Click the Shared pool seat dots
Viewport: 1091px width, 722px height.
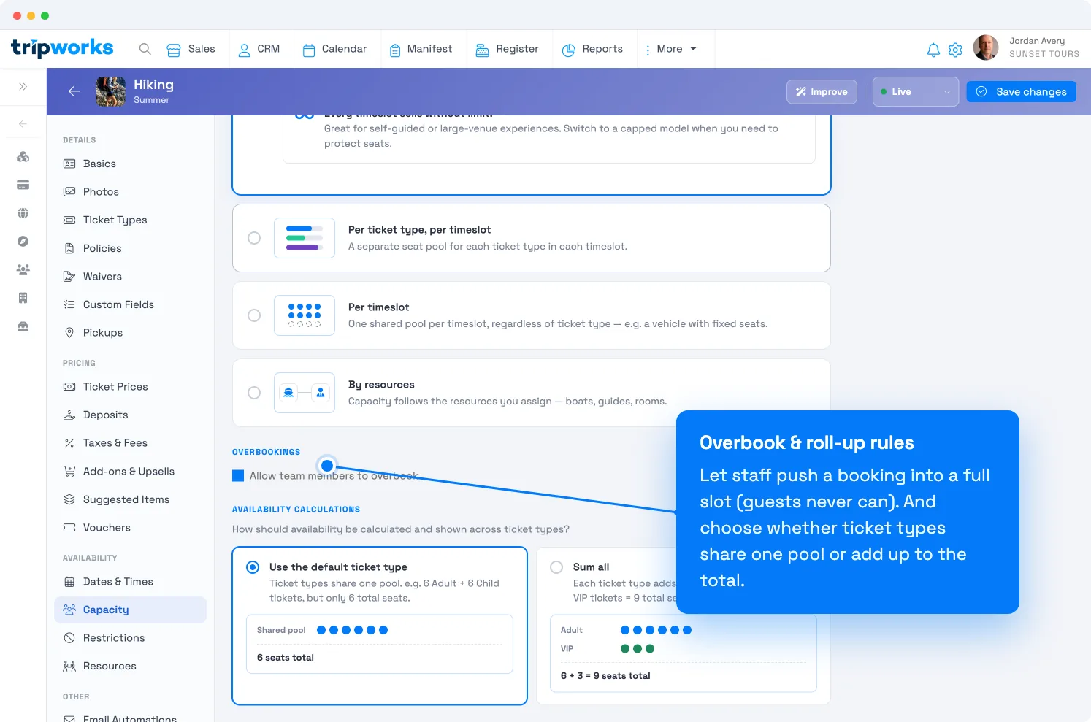[x=352, y=630]
